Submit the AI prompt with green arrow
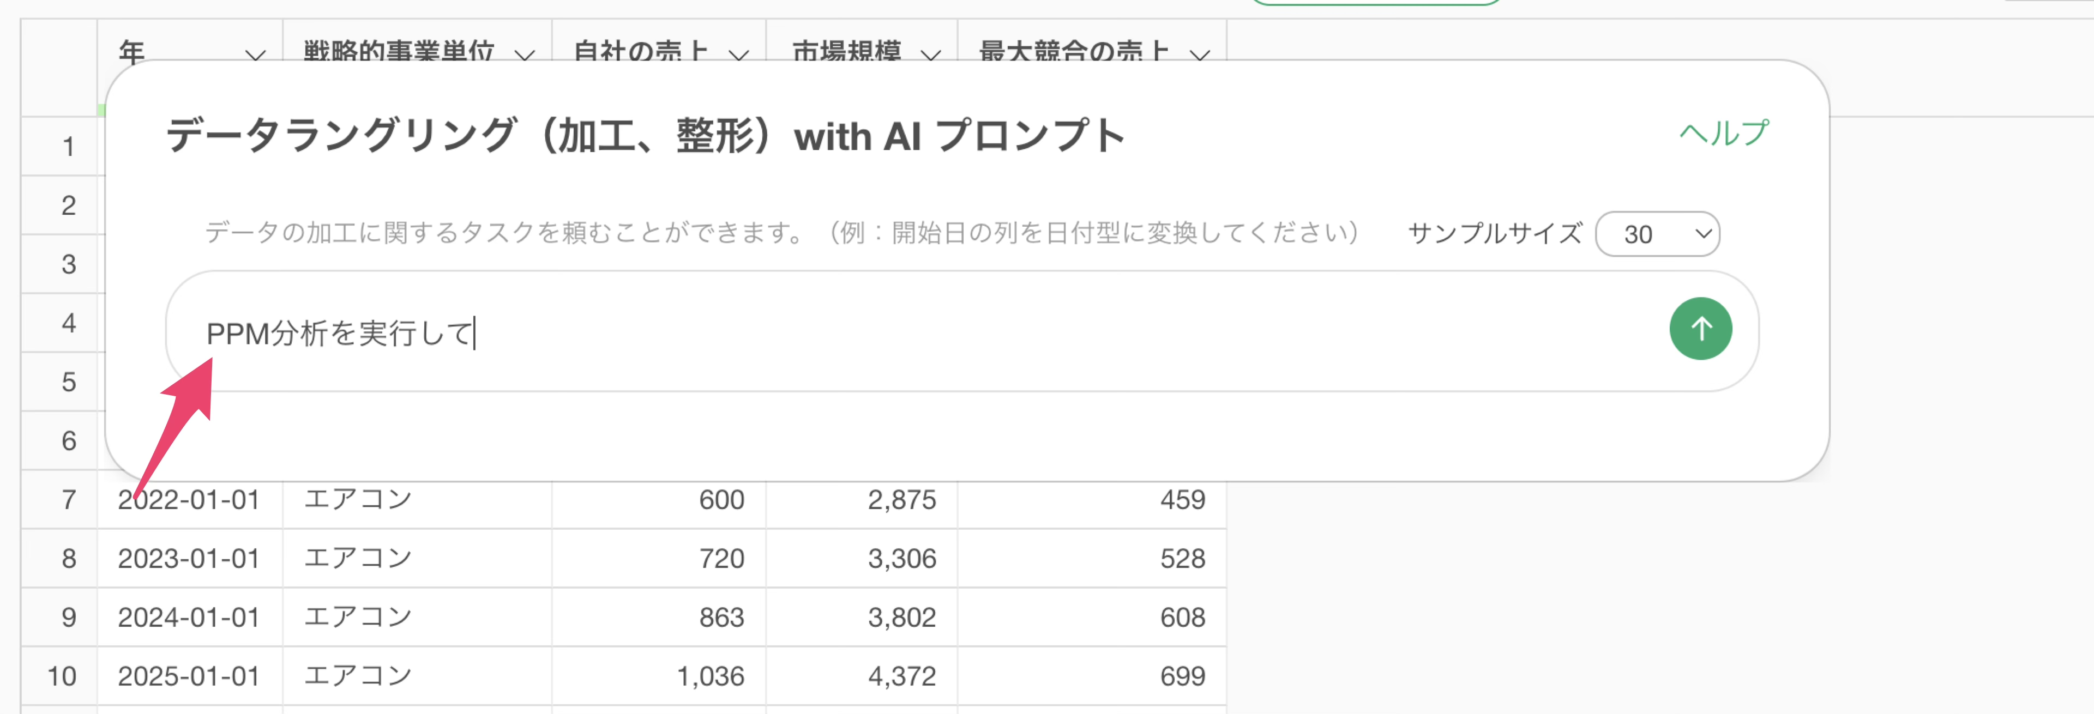The image size is (2094, 714). pos(1700,329)
